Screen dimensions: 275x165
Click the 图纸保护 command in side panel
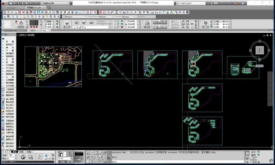(10, 143)
